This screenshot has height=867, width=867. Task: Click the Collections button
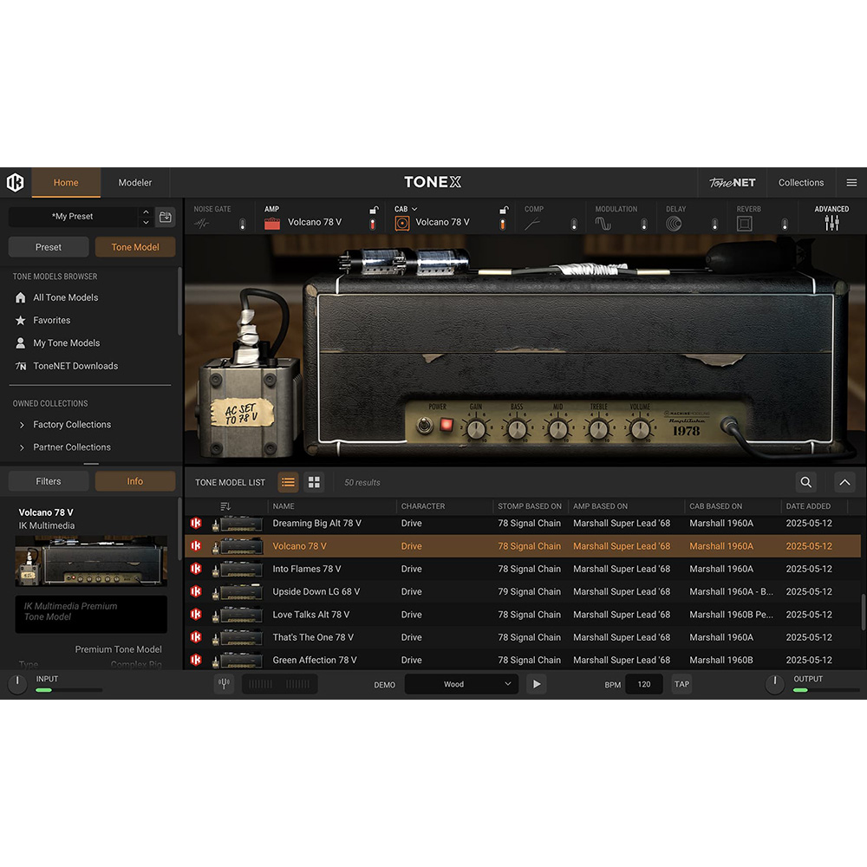coord(800,183)
